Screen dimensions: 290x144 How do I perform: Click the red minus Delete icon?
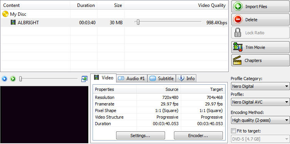[238, 20]
